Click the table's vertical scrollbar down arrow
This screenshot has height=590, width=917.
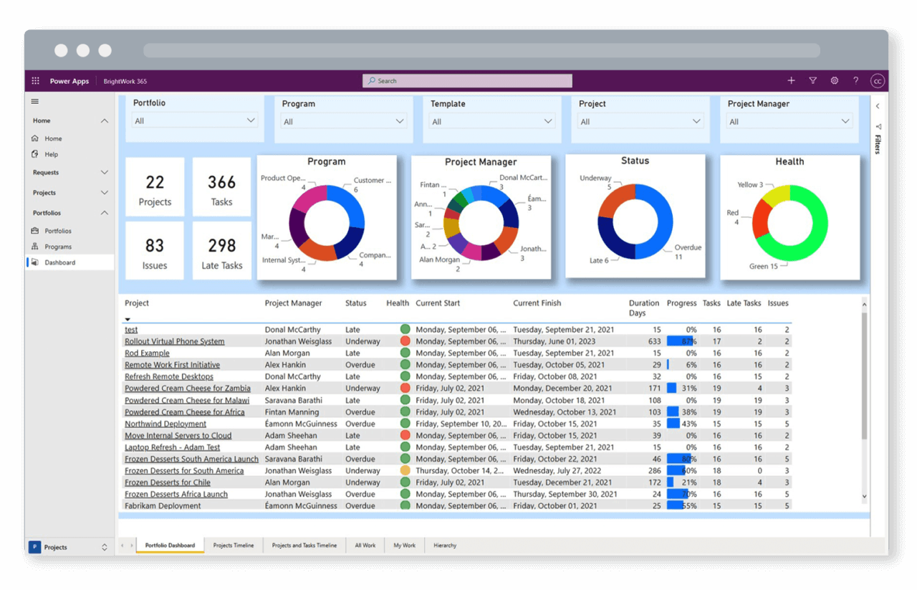[864, 495]
